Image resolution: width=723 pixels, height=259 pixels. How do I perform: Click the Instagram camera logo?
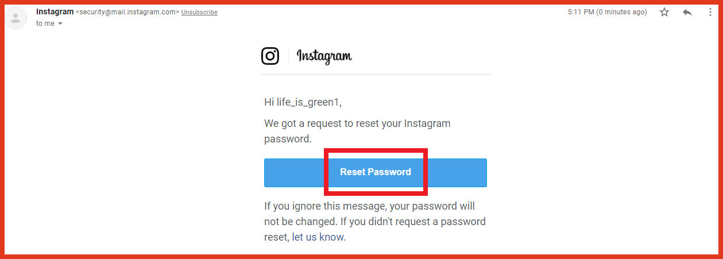(270, 56)
